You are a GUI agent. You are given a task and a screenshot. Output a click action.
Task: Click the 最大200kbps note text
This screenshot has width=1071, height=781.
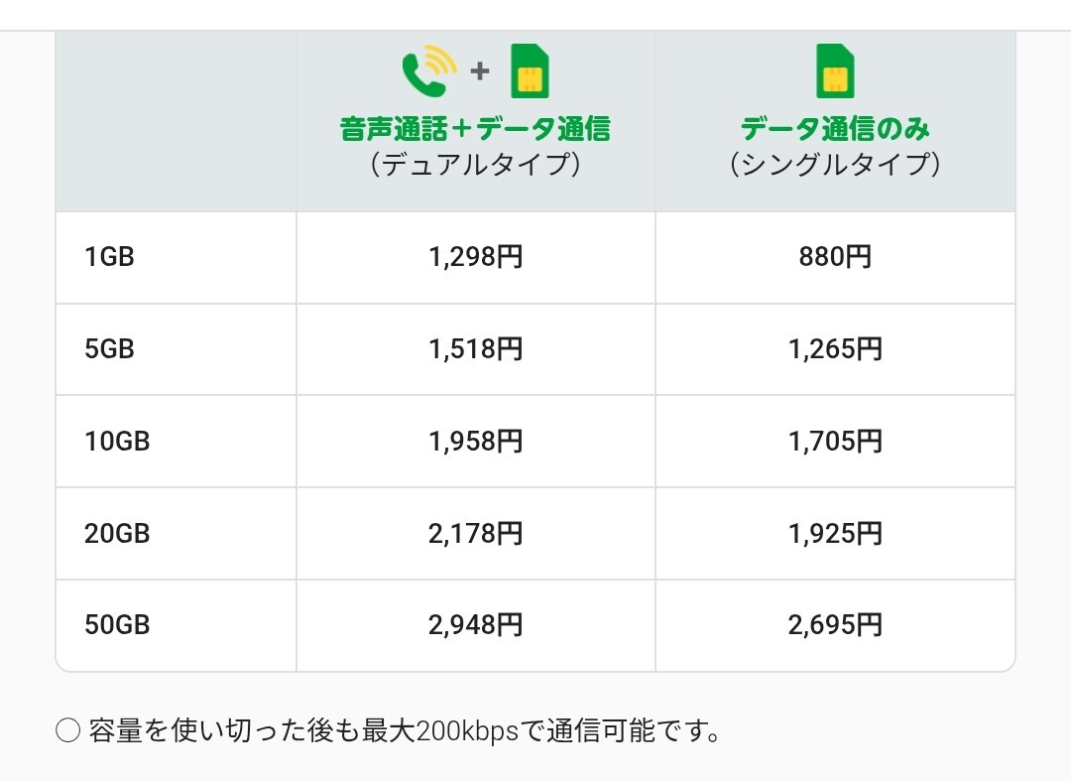[x=405, y=731]
